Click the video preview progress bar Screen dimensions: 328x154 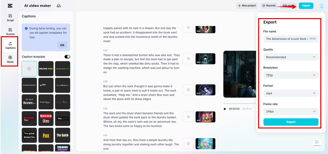pos(240,104)
